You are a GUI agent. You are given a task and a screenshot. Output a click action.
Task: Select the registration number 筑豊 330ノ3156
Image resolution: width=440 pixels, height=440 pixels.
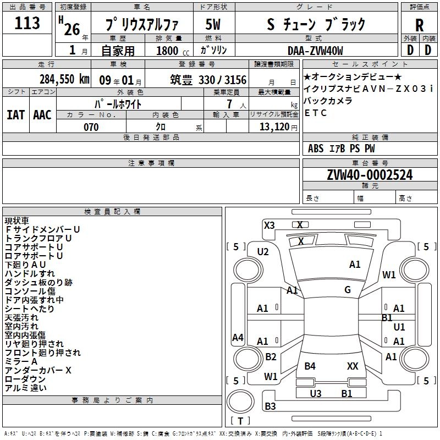208,80
